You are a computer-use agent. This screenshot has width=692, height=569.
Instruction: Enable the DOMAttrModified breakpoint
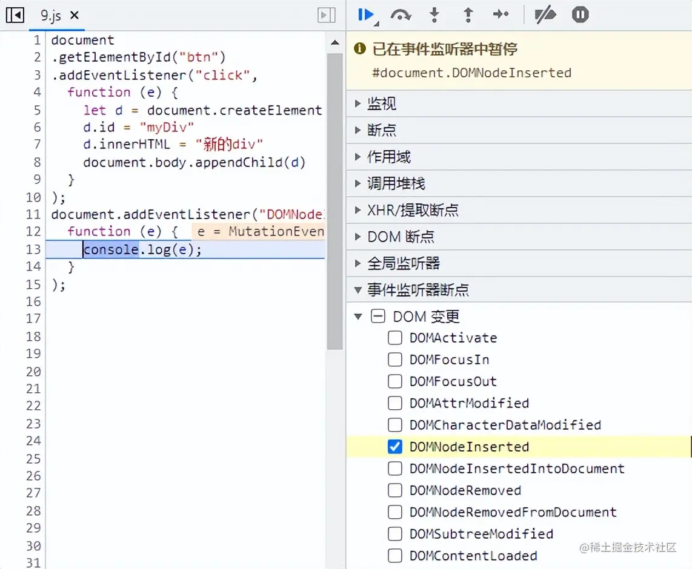click(x=395, y=403)
